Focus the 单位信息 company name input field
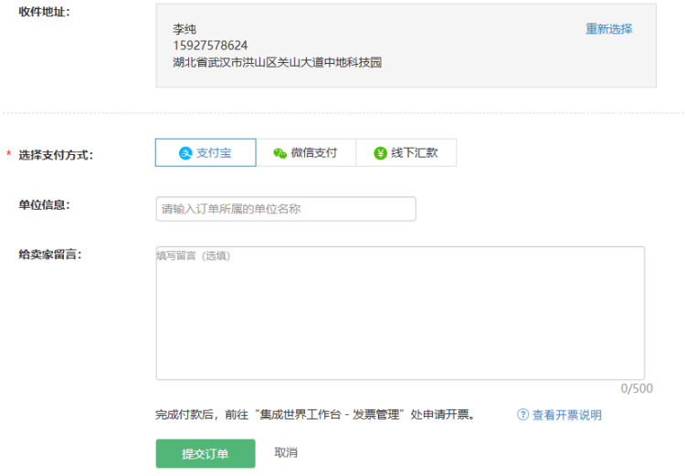The width and height of the screenshot is (685, 476). coord(285,209)
